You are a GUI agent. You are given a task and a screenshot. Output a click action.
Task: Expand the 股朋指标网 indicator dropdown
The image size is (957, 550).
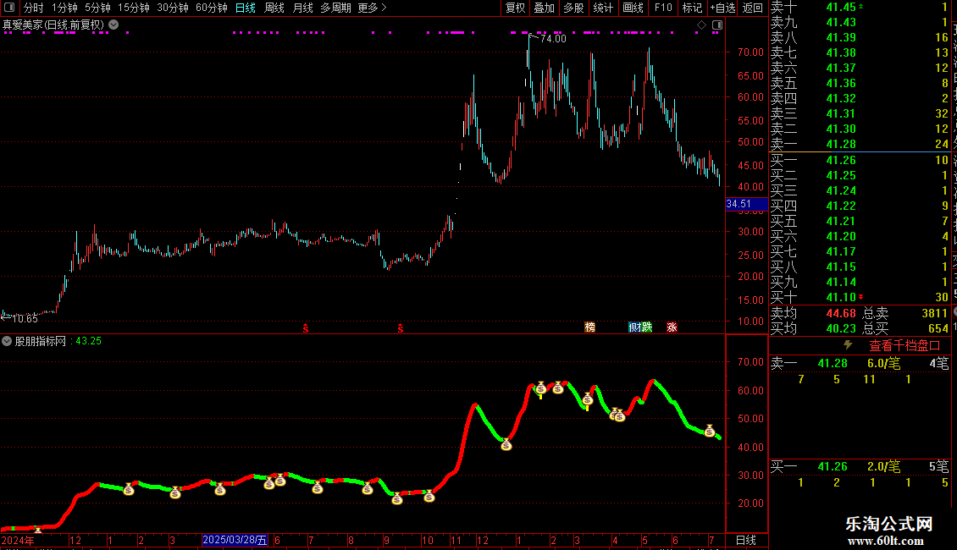(x=7, y=342)
